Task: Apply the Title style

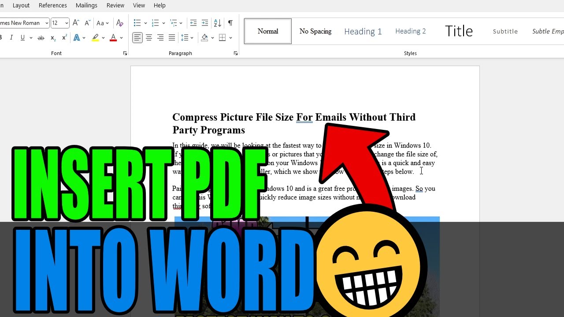Action: pyautogui.click(x=459, y=31)
